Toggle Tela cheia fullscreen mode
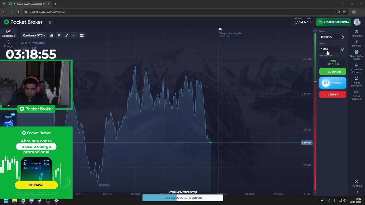365x205 pixels. coord(356,184)
